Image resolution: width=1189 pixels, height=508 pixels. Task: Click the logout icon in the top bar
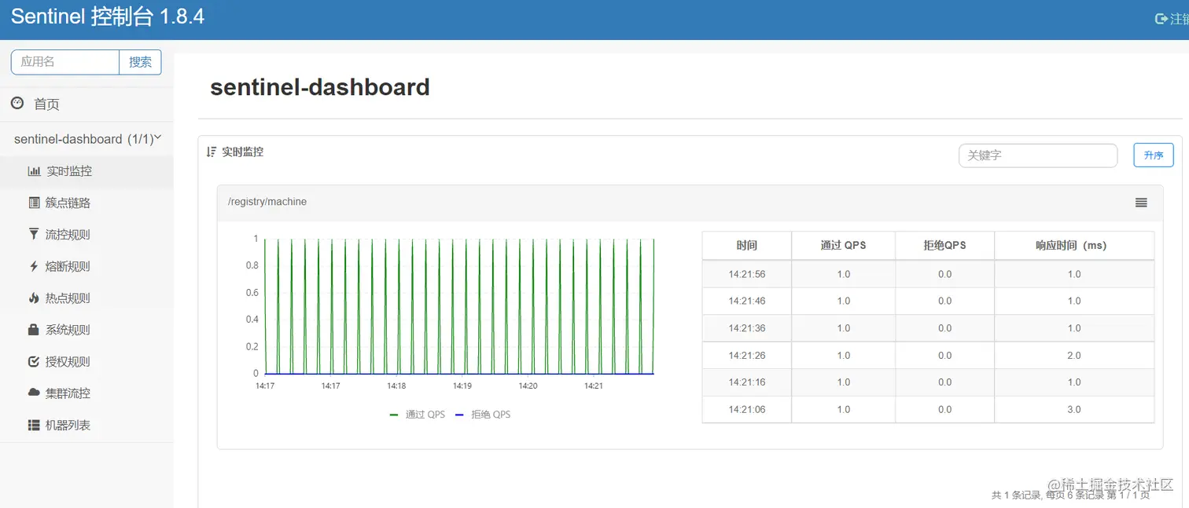coord(1161,19)
